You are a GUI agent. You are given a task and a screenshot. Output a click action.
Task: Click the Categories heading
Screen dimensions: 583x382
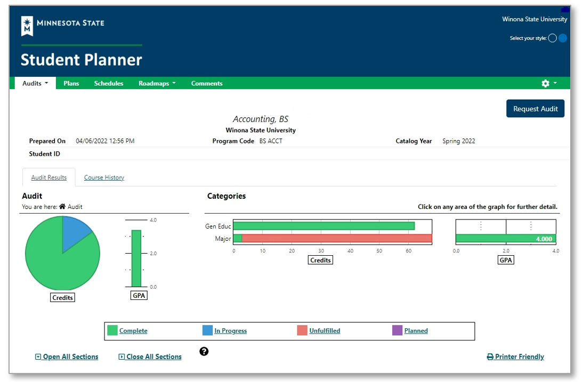click(226, 196)
